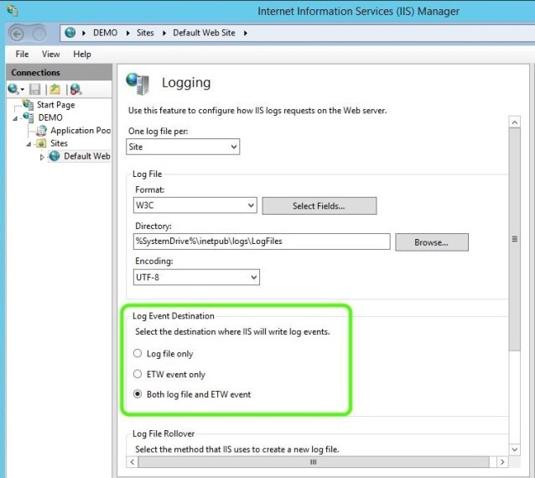Click the Back navigation arrow
Image resolution: width=535 pixels, height=478 pixels.
17,34
